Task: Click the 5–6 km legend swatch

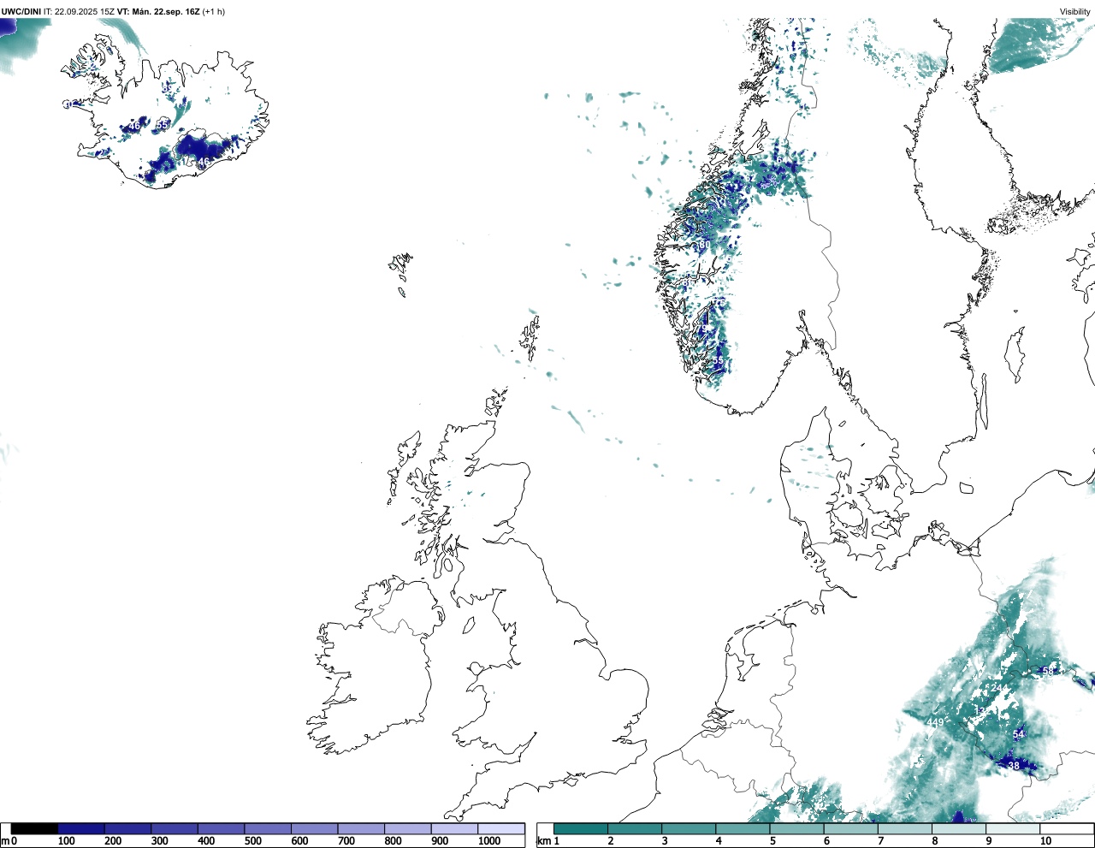Action: click(x=796, y=828)
